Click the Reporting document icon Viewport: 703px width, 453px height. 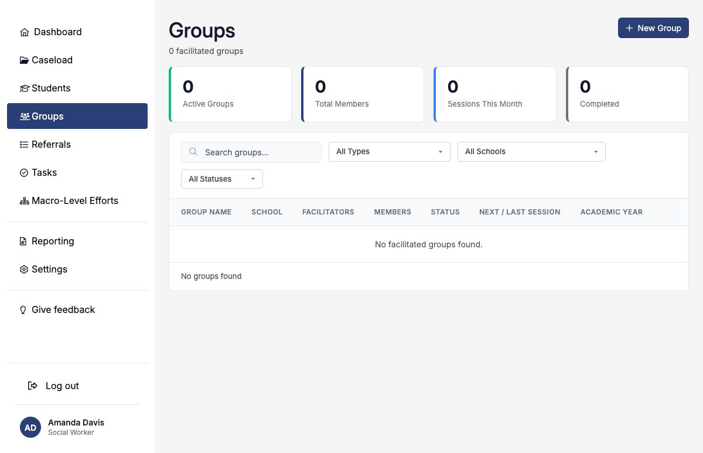tap(23, 241)
